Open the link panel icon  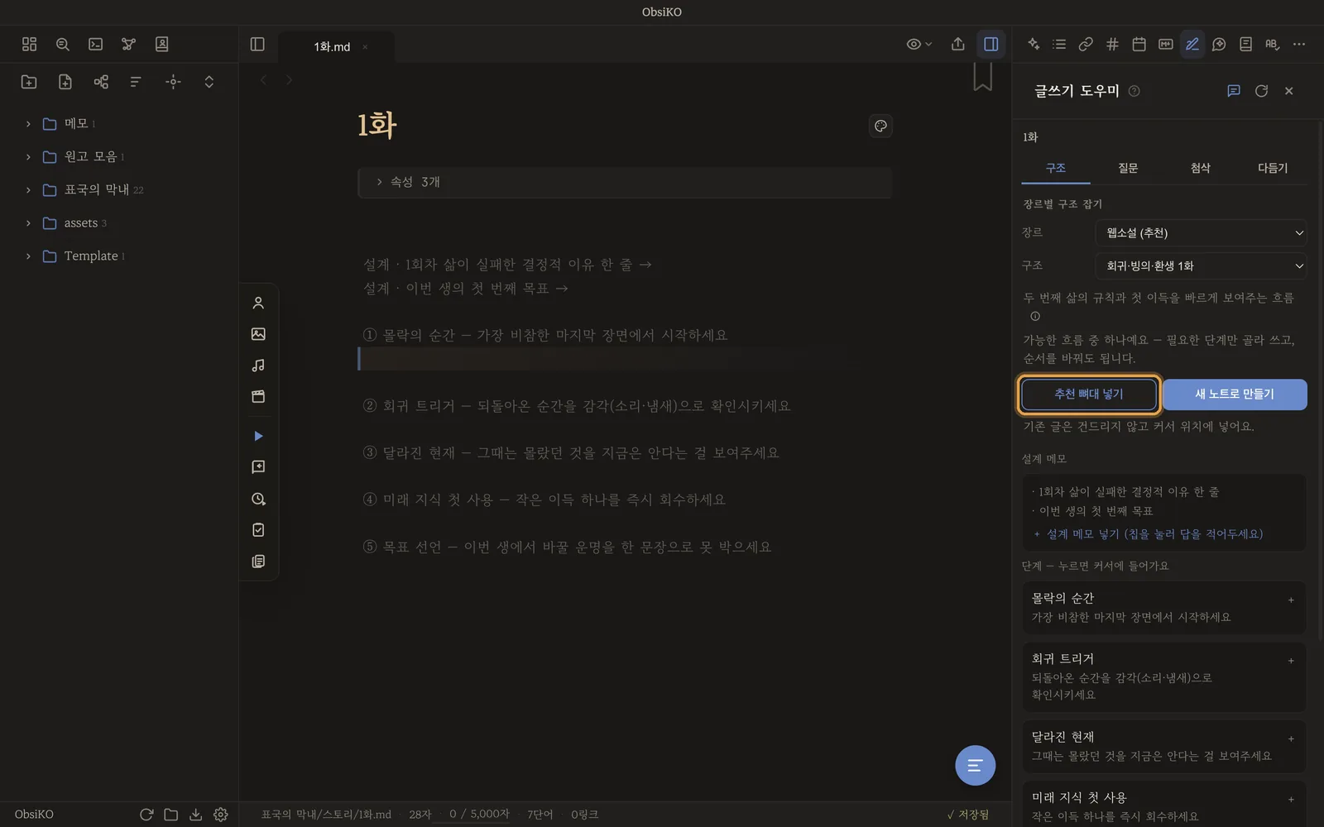1086,45
